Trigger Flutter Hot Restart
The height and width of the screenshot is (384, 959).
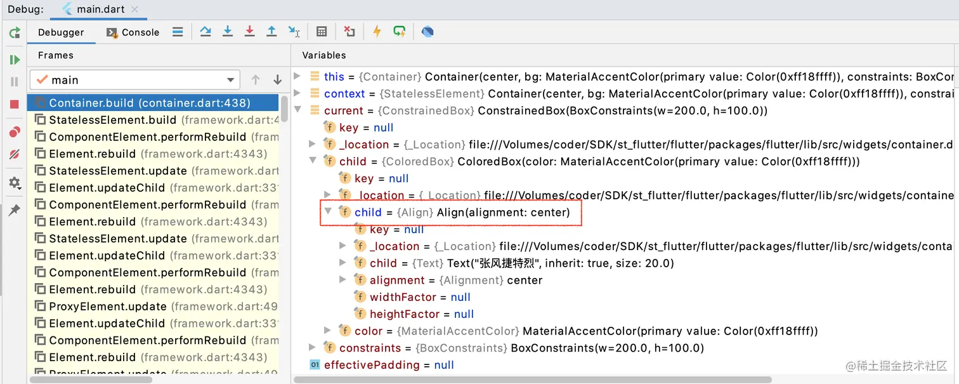[399, 31]
